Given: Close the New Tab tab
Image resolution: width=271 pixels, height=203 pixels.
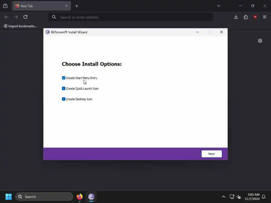Looking at the screenshot, I should point(66,6).
